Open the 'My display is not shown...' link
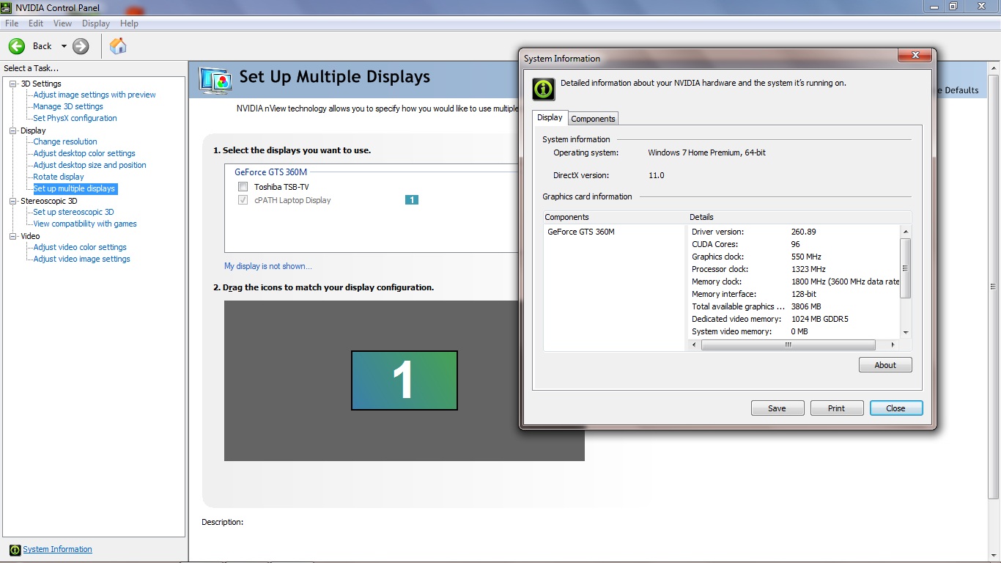1001x563 pixels. point(268,266)
